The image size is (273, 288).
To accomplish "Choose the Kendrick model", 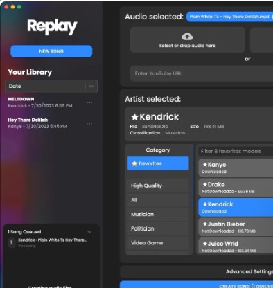I will 236,207.
